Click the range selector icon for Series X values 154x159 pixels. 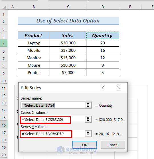point(88,119)
